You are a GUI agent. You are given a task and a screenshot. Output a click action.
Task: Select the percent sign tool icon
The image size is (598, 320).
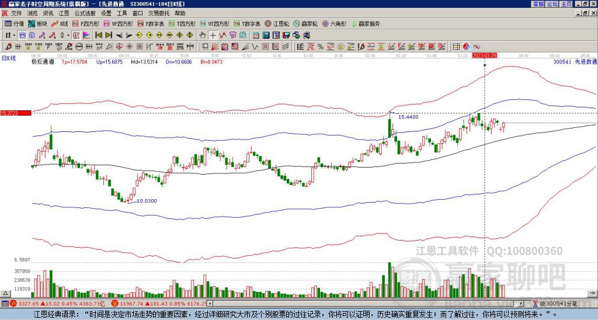321,47
